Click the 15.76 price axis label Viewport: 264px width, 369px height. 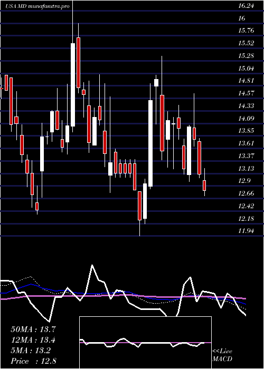pyautogui.click(x=246, y=31)
